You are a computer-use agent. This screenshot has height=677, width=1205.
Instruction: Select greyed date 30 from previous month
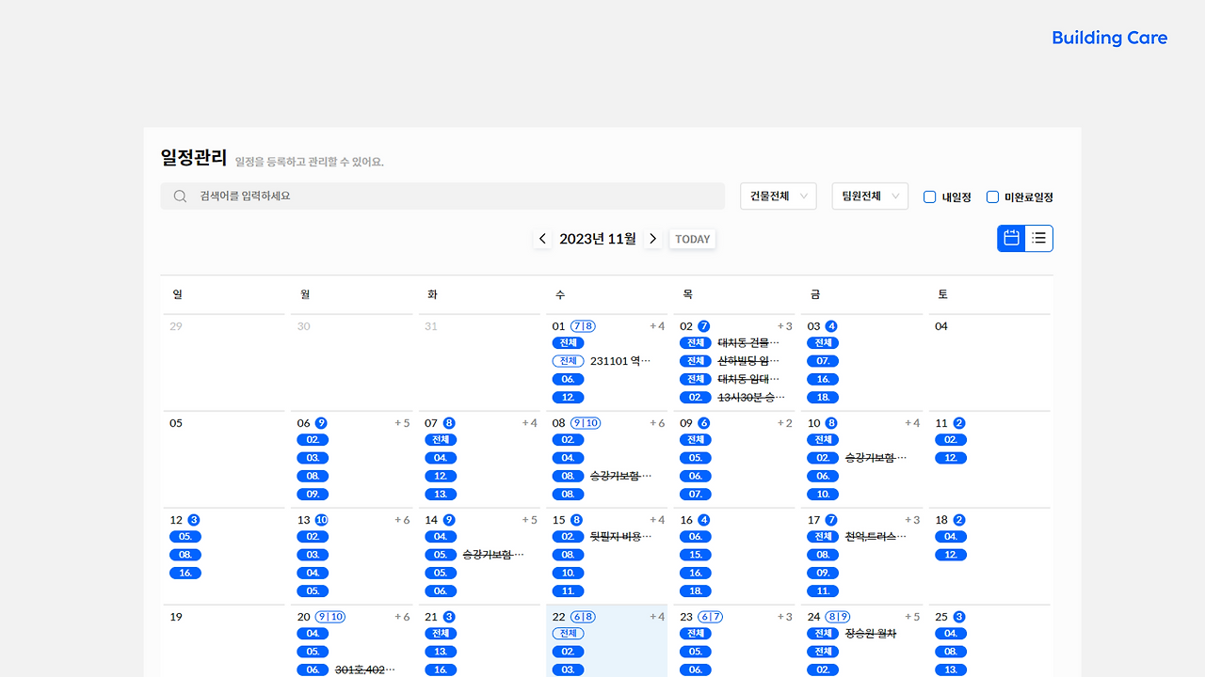pos(303,326)
